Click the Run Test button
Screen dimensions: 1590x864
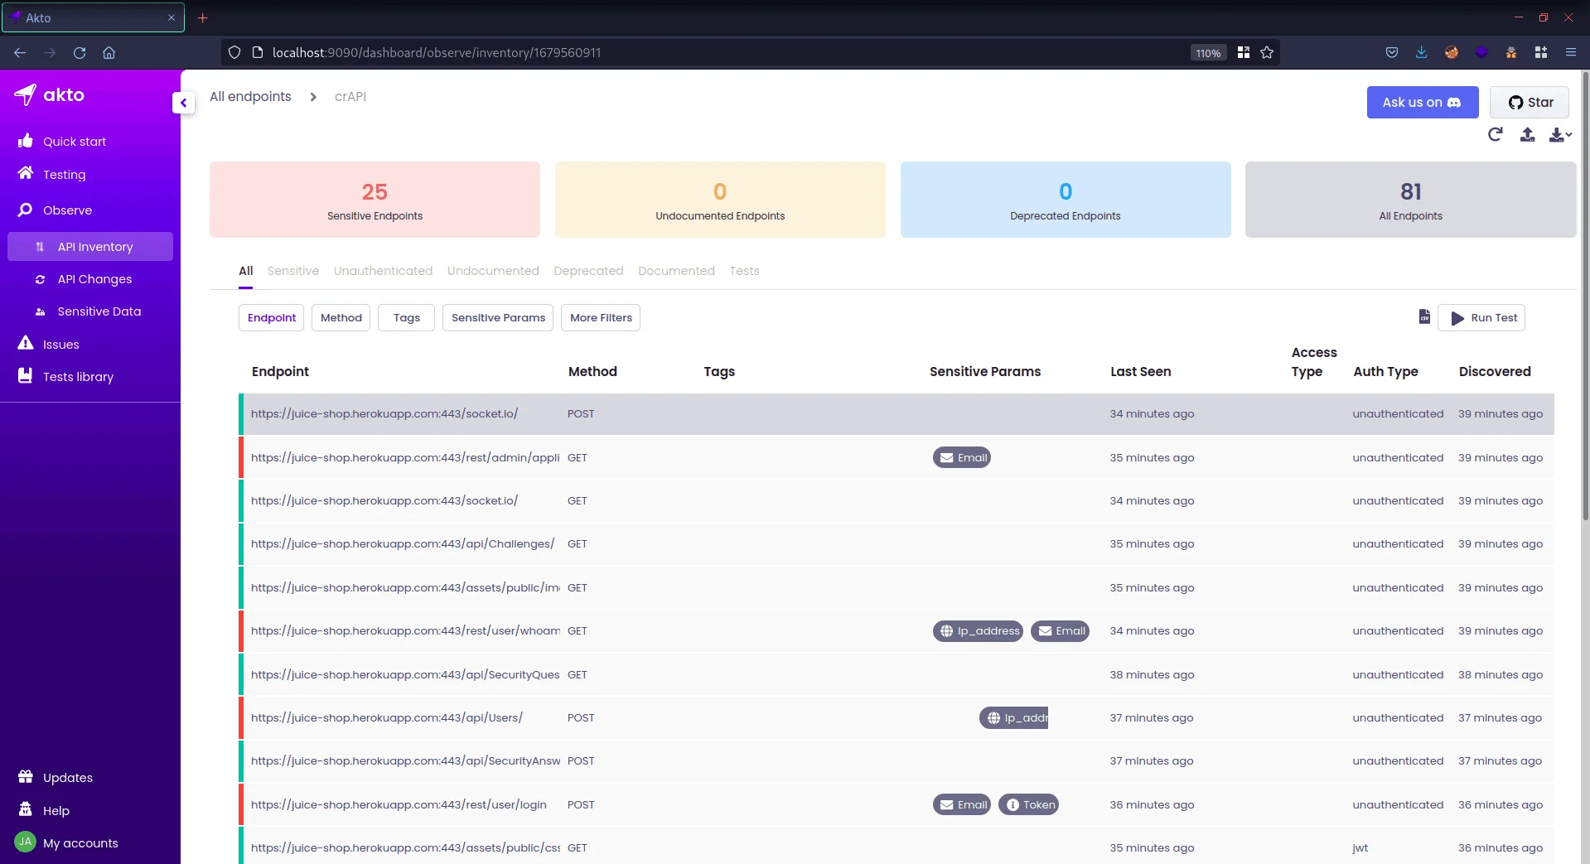pos(1482,317)
